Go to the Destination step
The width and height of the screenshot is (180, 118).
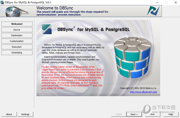17,35
